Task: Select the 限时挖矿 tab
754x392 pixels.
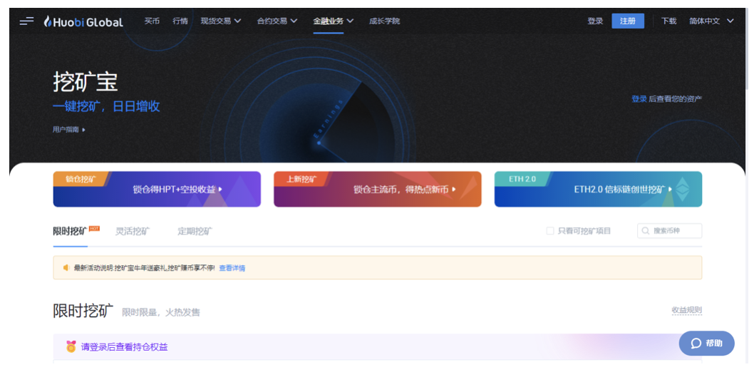Action: coord(70,231)
